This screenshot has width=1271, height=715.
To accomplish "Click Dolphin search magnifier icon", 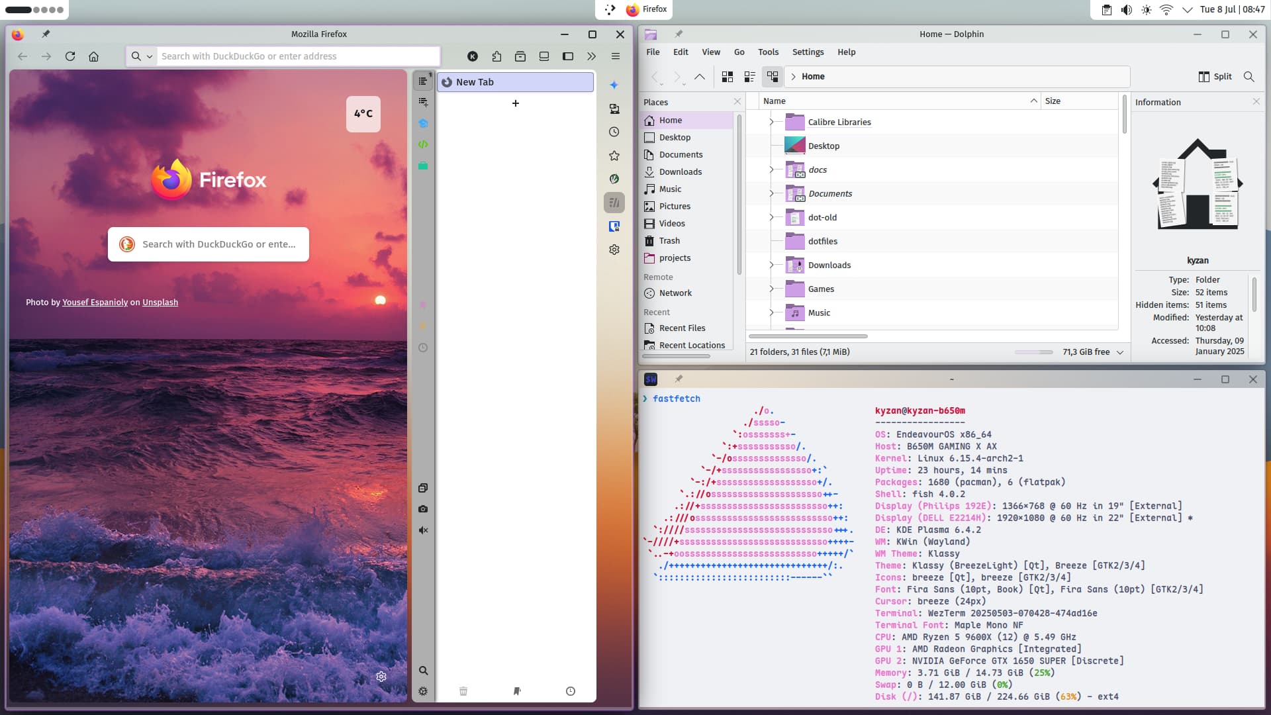I will pos(1248,77).
